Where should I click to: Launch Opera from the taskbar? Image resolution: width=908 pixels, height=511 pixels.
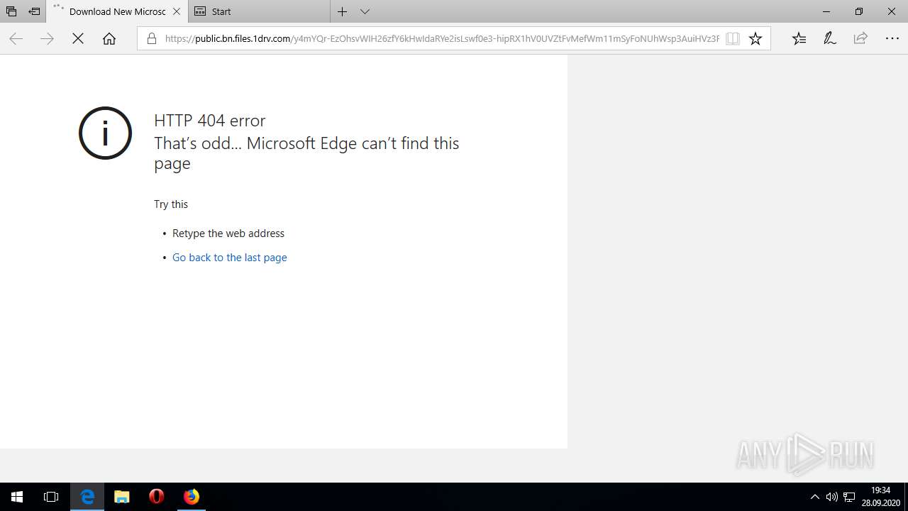(x=157, y=497)
